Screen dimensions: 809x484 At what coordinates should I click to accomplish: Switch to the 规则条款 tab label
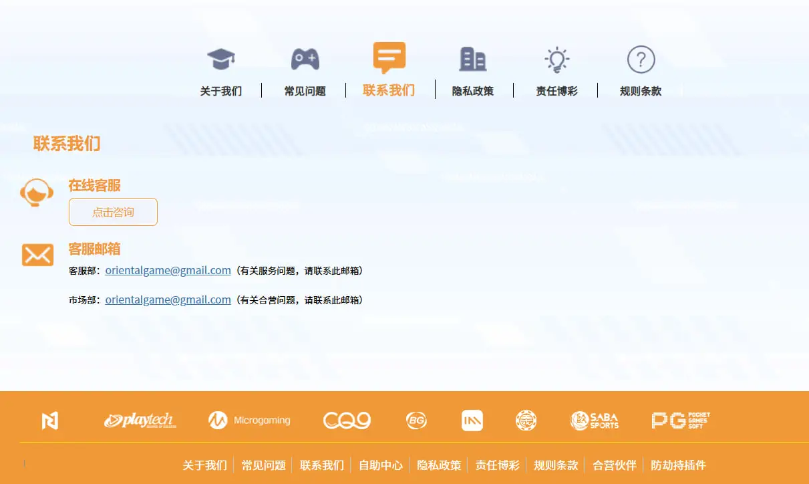coord(641,91)
